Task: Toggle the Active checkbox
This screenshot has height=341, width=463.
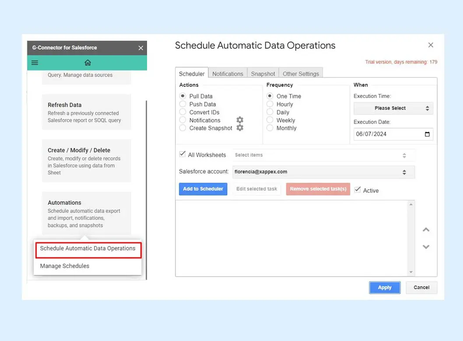Action: click(358, 190)
